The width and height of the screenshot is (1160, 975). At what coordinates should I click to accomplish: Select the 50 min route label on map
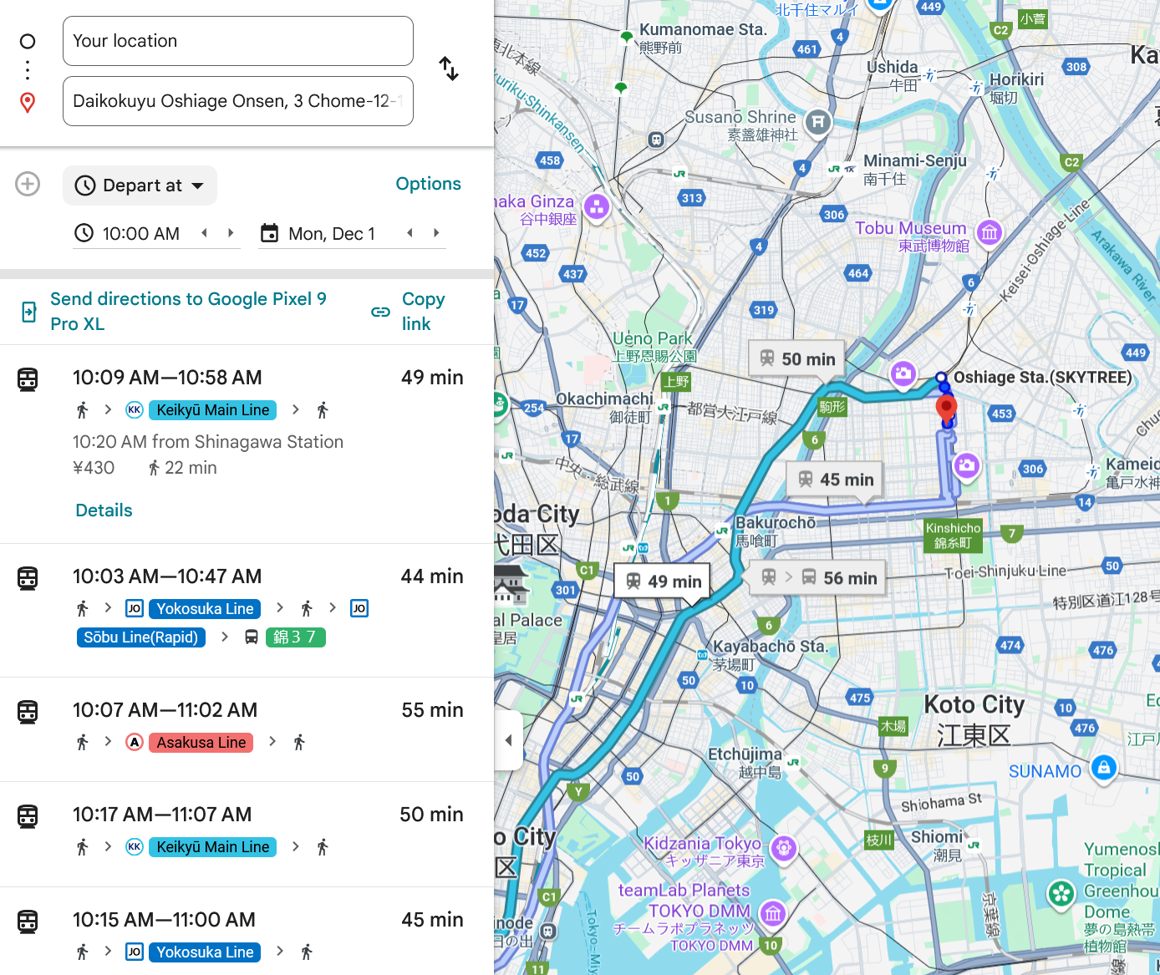(797, 359)
